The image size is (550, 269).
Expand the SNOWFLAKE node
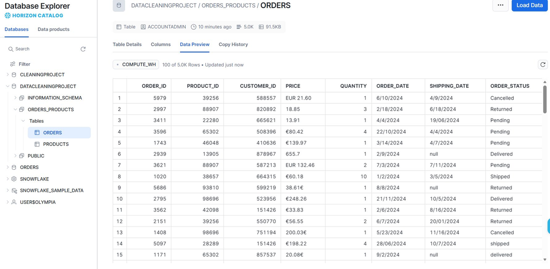[7, 179]
